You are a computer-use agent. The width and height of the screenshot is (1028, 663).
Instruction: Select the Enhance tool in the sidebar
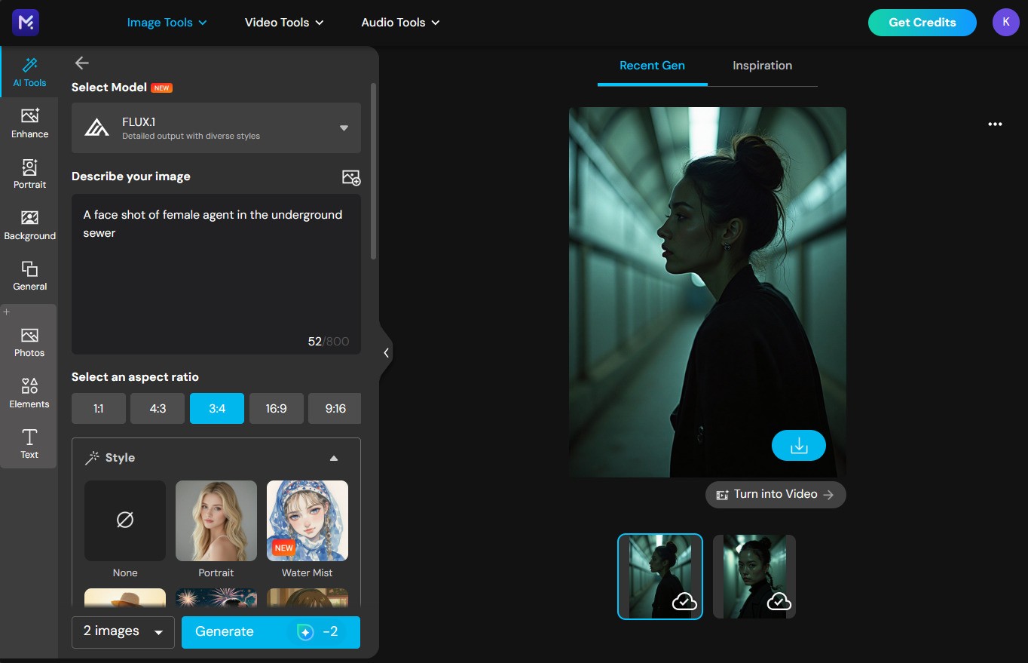click(29, 123)
